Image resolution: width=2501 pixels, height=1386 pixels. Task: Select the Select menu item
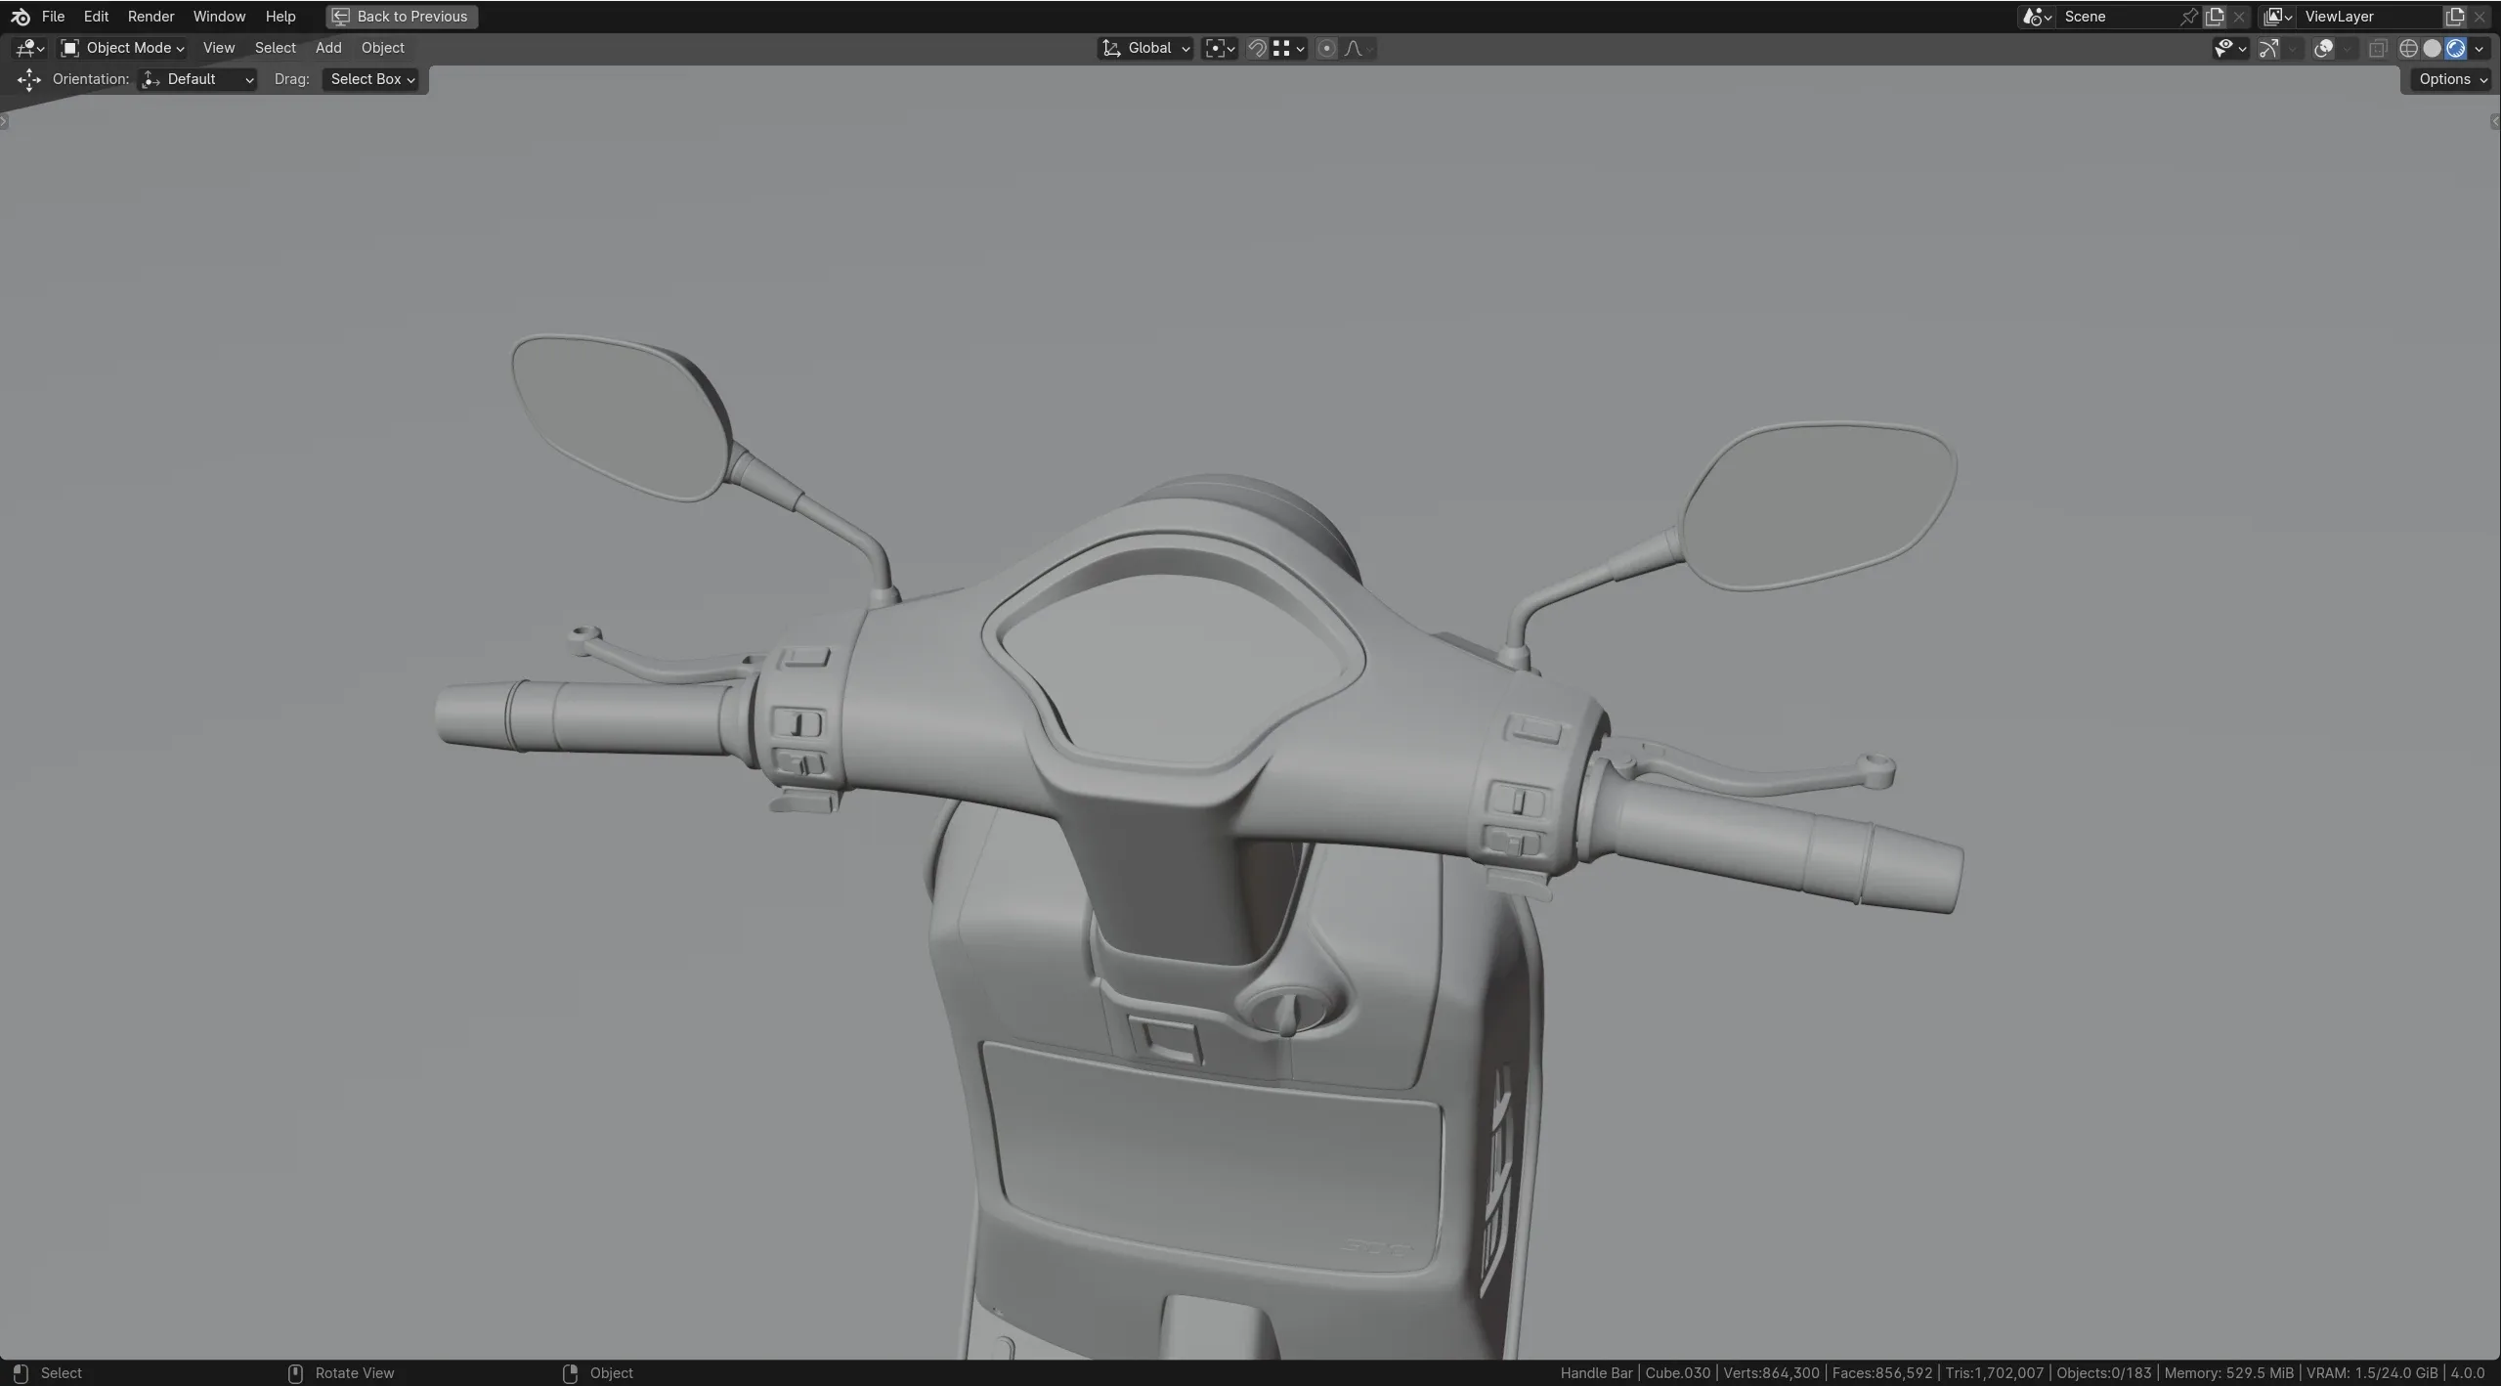[x=275, y=46]
